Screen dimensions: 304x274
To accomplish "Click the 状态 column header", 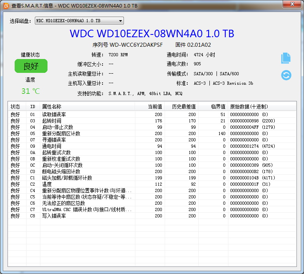I will click(x=17, y=107).
